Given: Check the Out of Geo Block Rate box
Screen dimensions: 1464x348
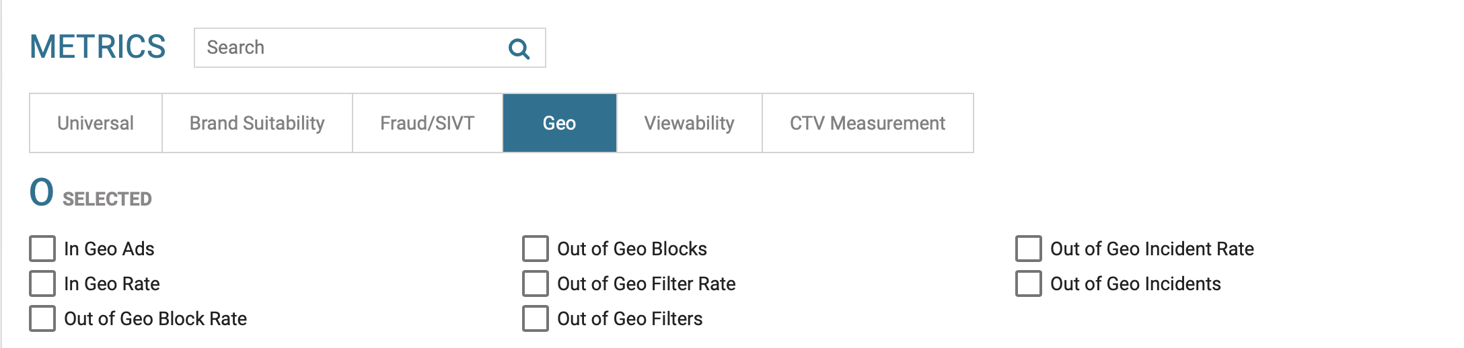Looking at the screenshot, I should [x=42, y=318].
